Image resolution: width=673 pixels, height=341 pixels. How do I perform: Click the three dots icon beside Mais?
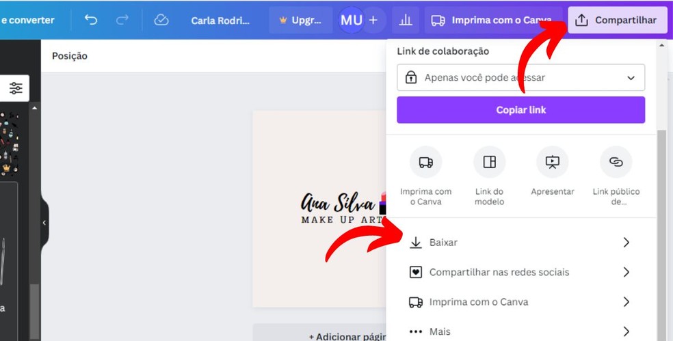[x=415, y=331]
